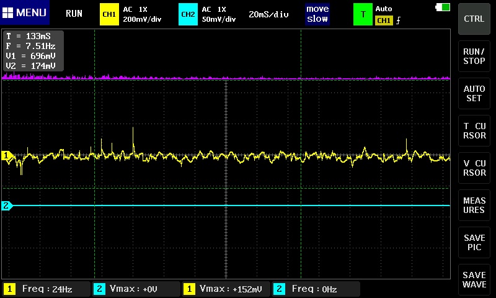Toggle the V CURSOR voltage cursors
496x298 pixels.
pos(474,168)
